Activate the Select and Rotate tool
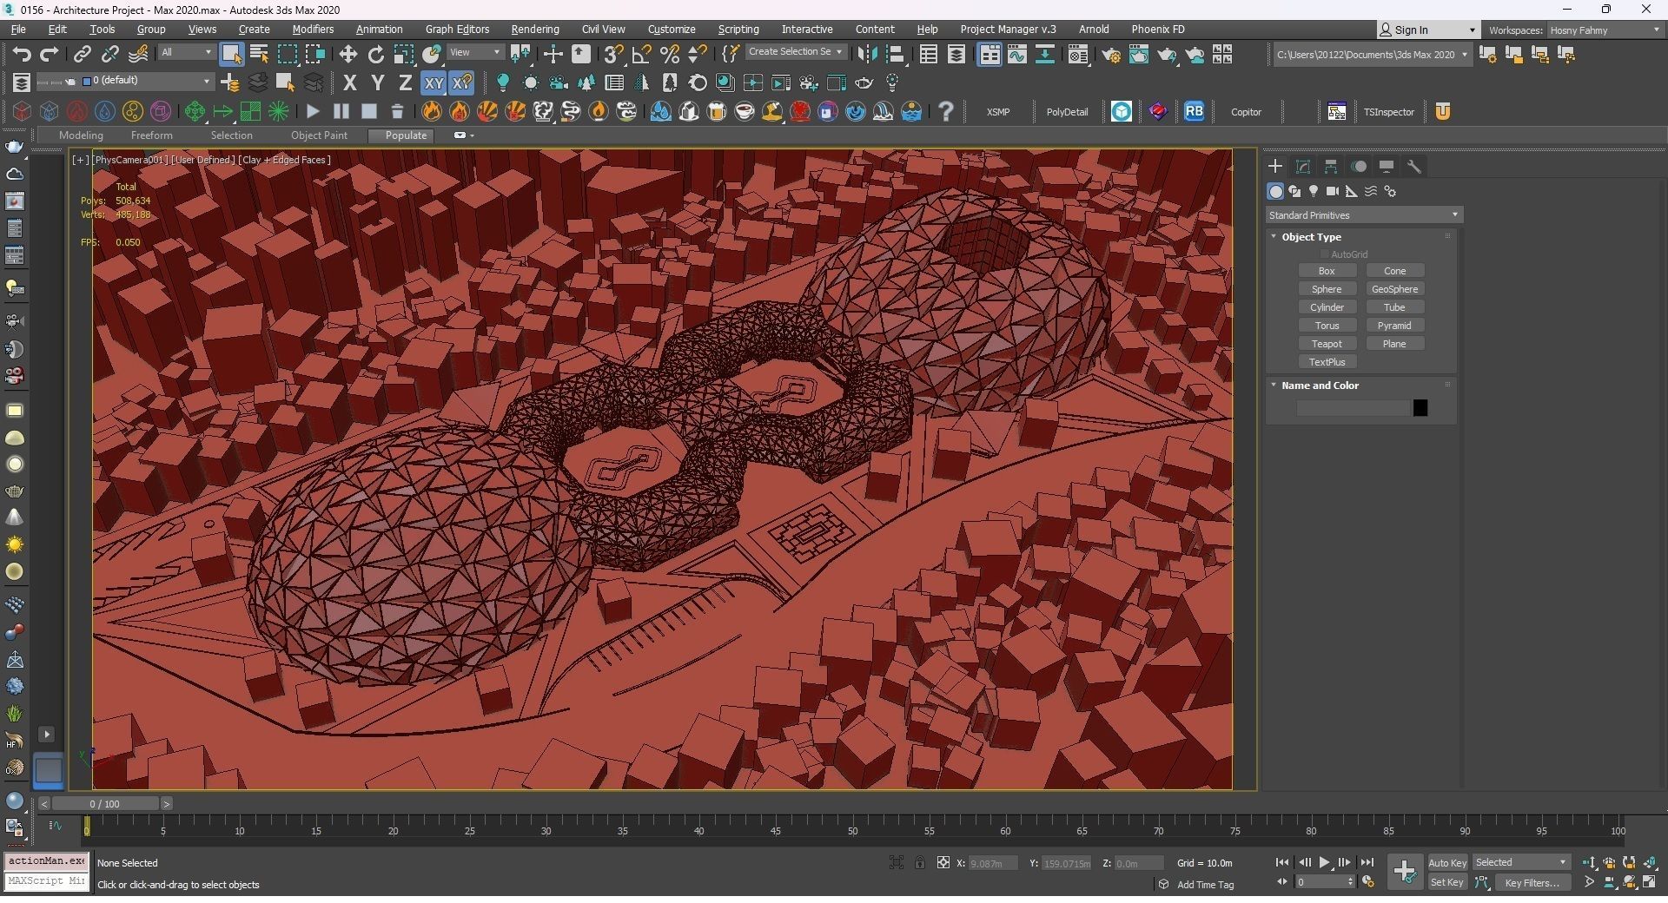This screenshot has height=903, width=1668. [x=376, y=55]
